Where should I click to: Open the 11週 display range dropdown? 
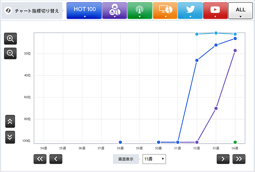pyautogui.click(x=154, y=159)
